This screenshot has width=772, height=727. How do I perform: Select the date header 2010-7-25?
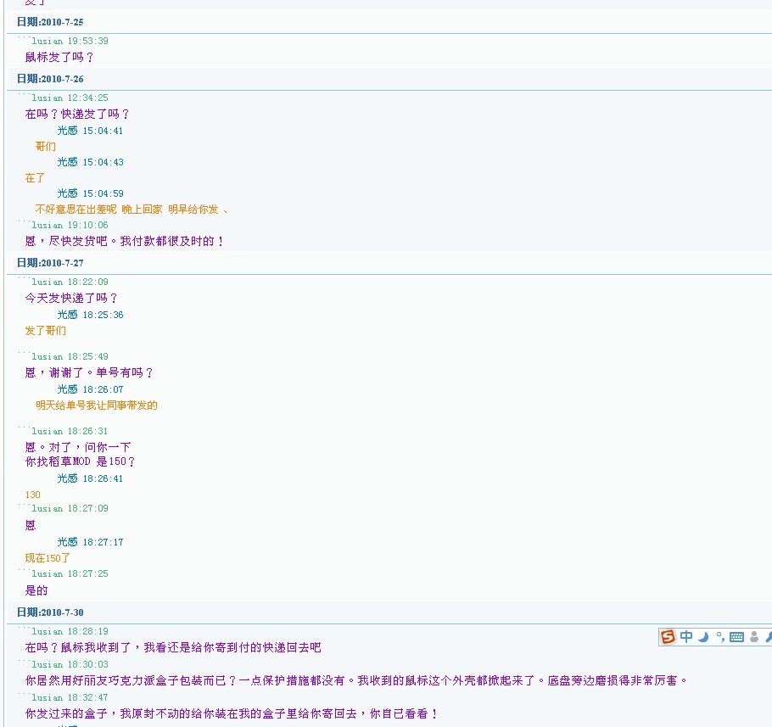pos(50,22)
